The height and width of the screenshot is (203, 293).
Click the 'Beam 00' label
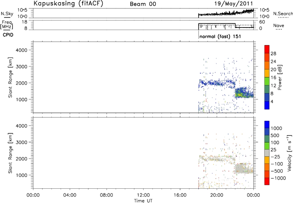pos(143,4)
